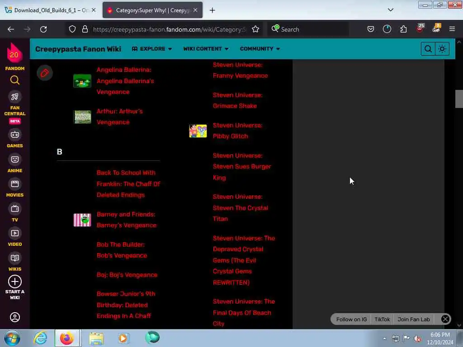Open Internet Explorer from the taskbar

pos(40,338)
